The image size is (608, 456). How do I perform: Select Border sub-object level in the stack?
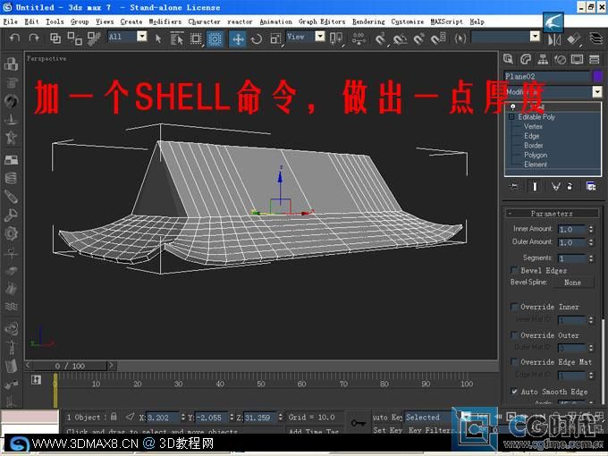[533, 146]
